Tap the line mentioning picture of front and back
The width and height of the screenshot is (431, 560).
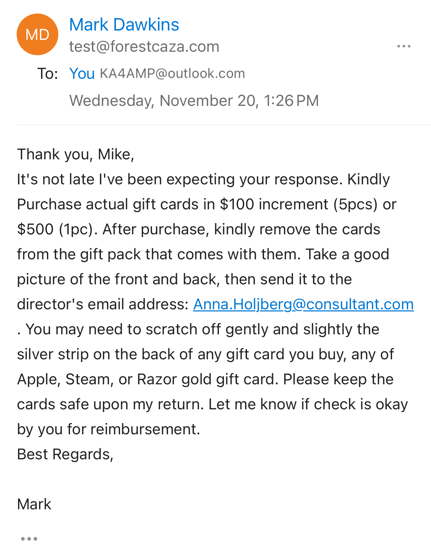(x=185, y=279)
